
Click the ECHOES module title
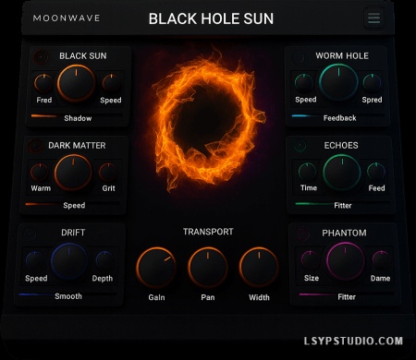(341, 145)
